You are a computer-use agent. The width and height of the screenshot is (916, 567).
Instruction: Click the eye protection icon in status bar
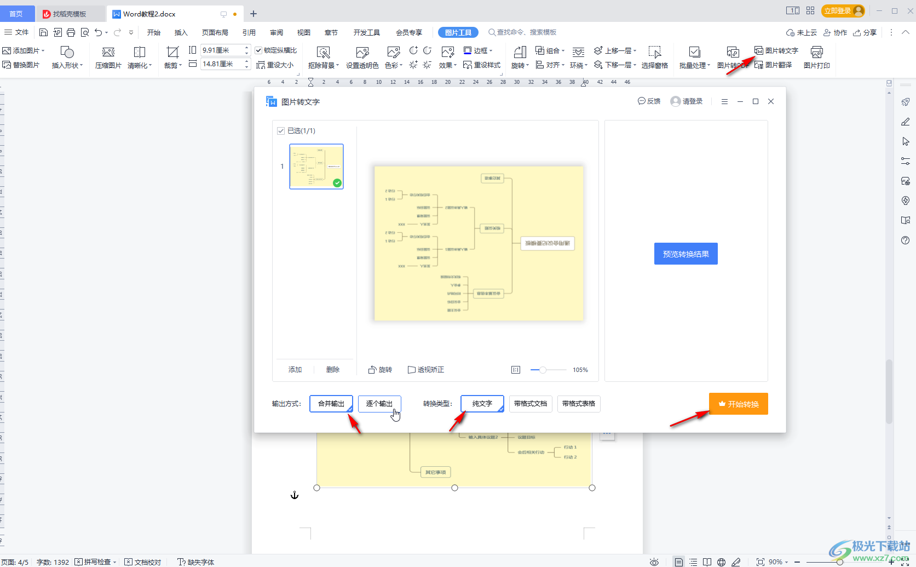pos(654,562)
